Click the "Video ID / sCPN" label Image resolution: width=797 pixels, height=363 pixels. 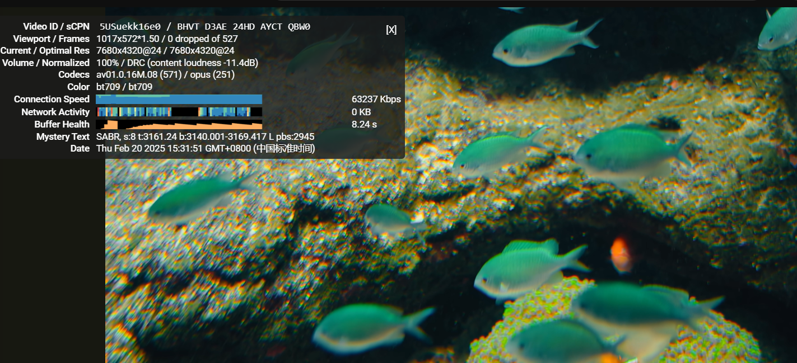56,27
